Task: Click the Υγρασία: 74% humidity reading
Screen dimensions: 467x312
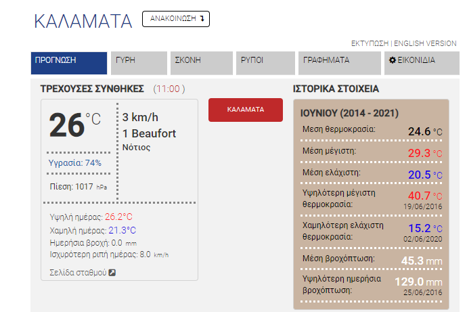Action: tap(74, 163)
